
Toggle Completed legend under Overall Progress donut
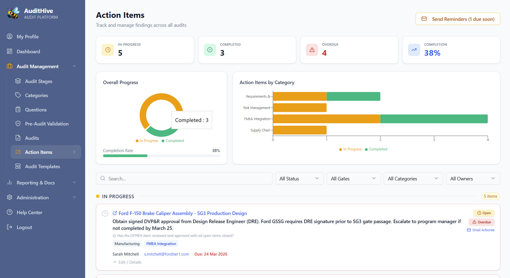173,141
